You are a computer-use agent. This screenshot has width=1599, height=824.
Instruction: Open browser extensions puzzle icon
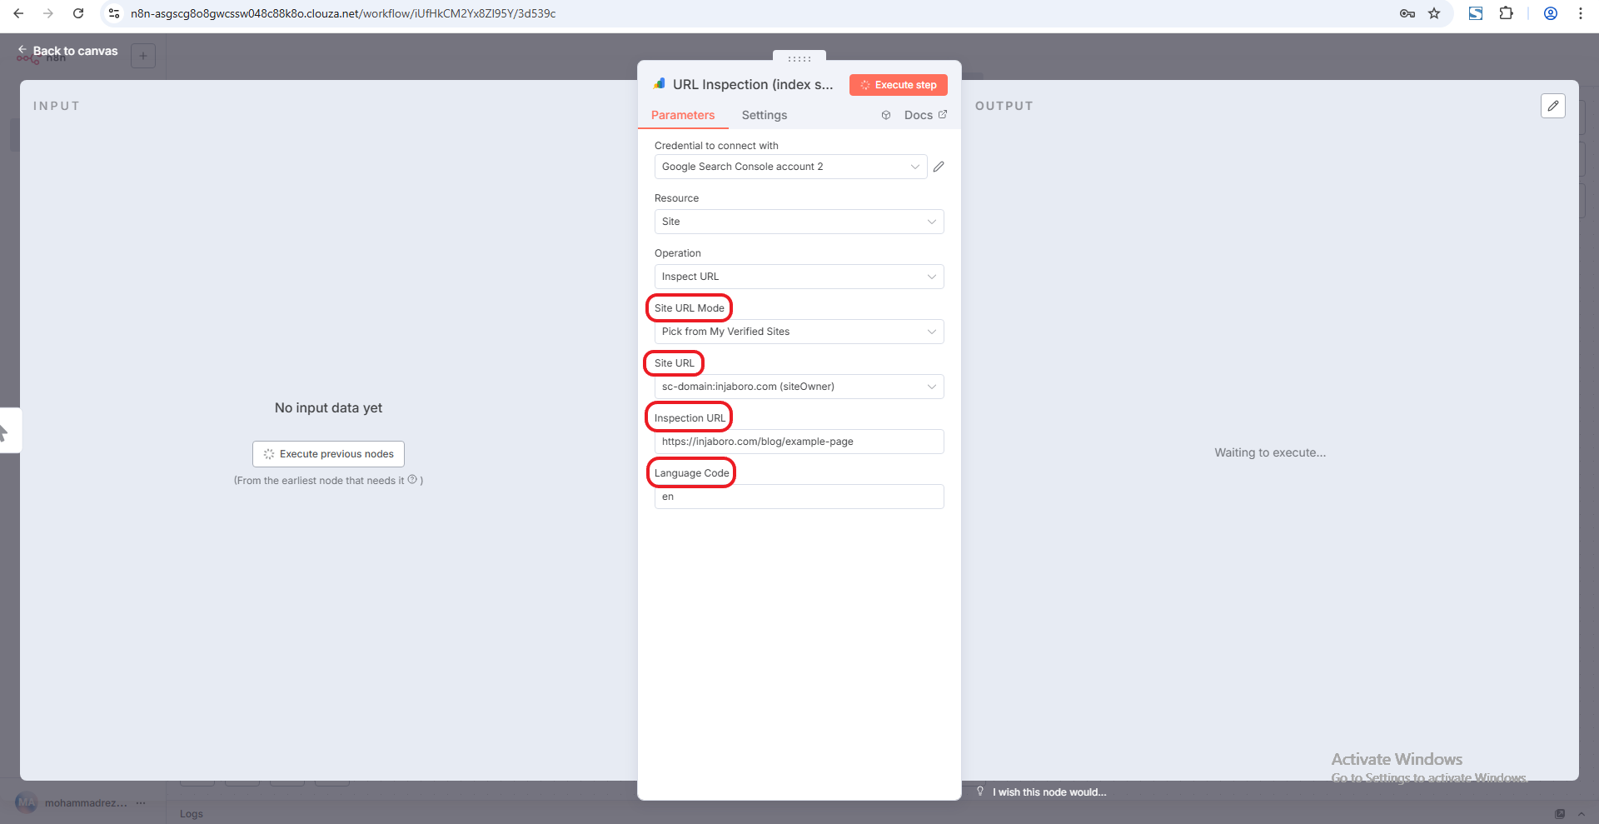click(1506, 13)
